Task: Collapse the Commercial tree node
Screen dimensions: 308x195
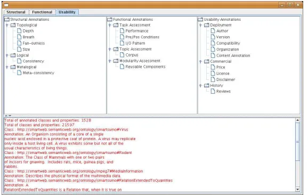Action: tap(200, 61)
